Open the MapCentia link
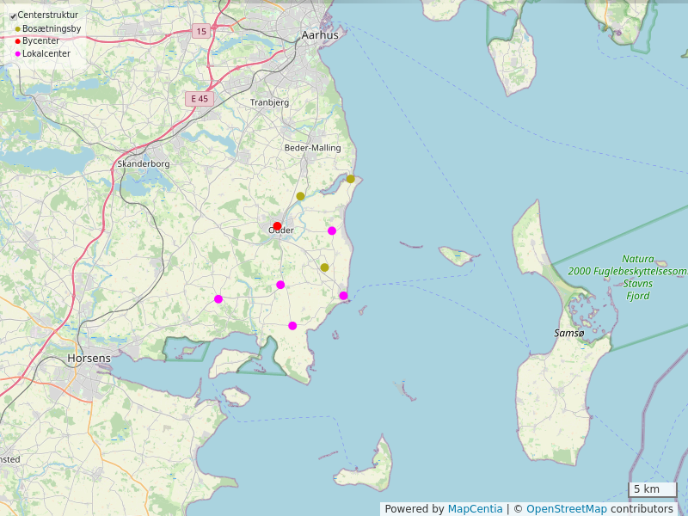The image size is (688, 516). [x=475, y=509]
